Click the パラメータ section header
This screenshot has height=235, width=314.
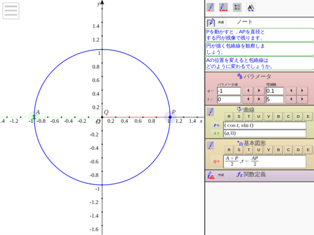(255, 76)
